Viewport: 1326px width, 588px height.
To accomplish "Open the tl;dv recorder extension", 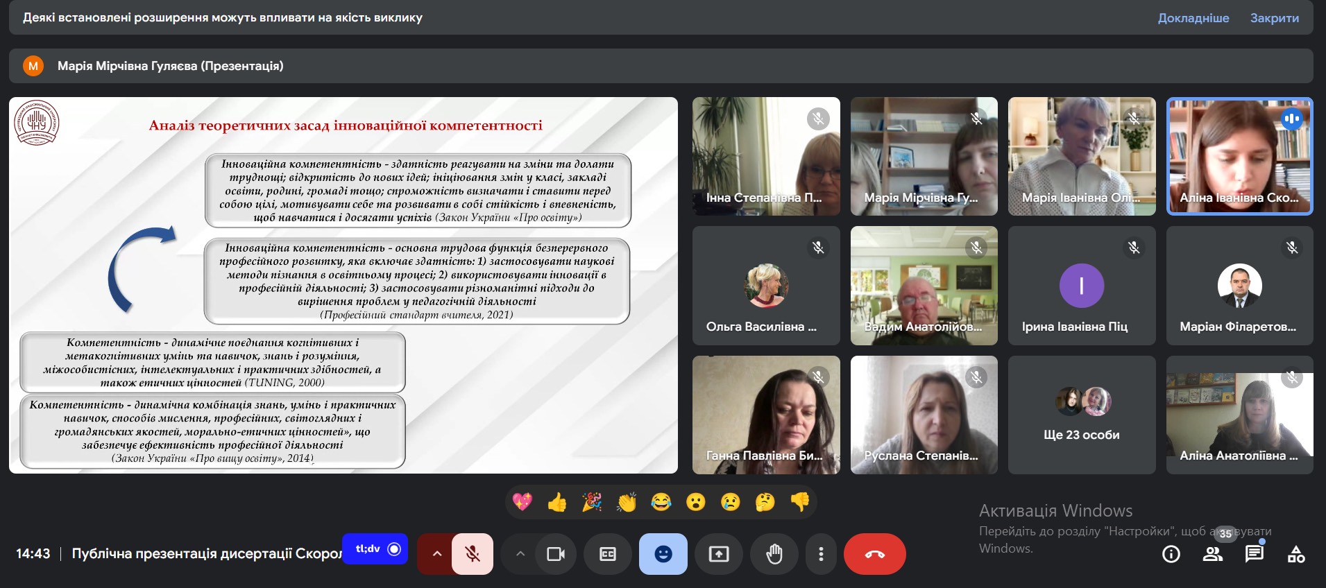I will (x=375, y=549).
